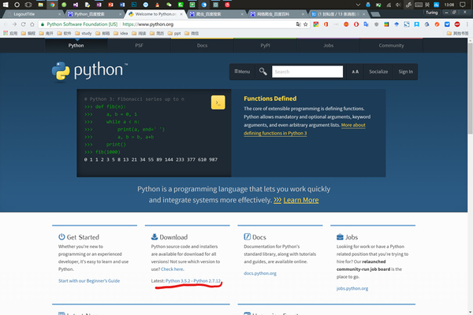This screenshot has width=473, height=315.
Task: Open Task View from the taskbar
Action: [28, 5]
